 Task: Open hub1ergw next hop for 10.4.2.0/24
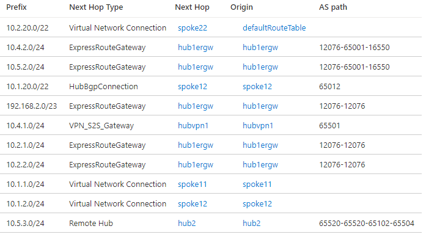pos(196,48)
